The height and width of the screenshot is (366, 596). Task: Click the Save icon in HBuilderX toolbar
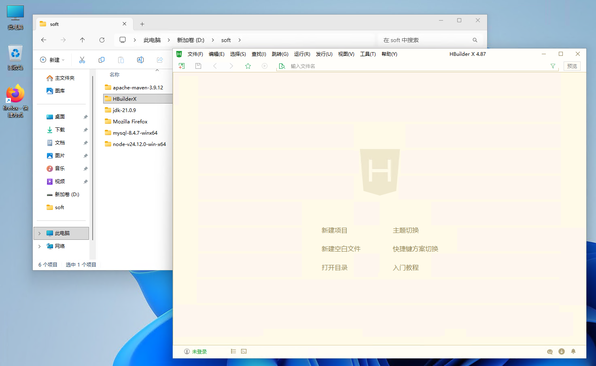point(198,66)
